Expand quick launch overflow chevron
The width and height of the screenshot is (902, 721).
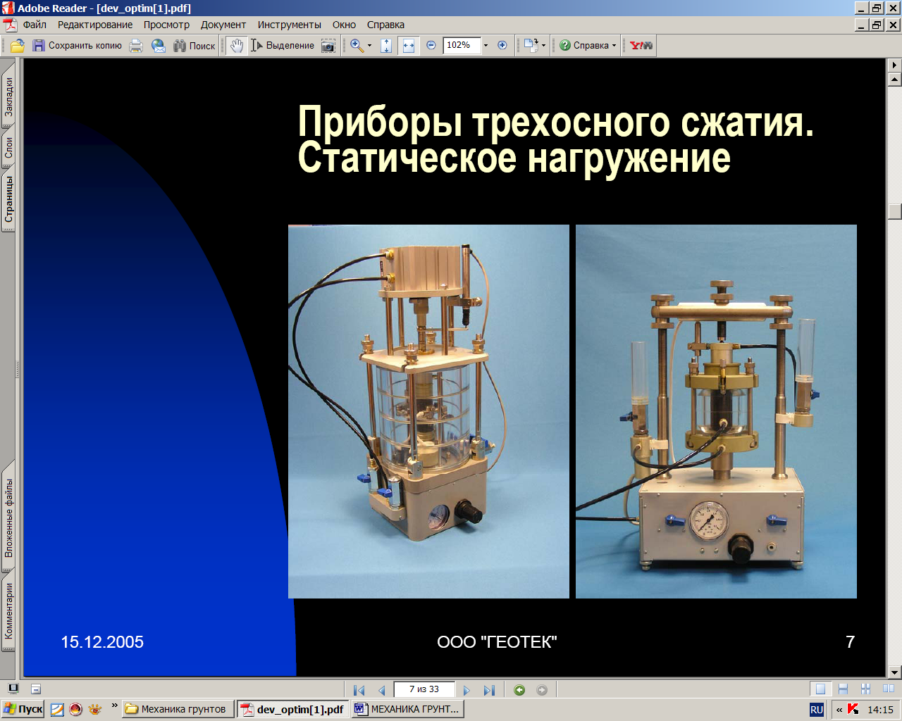114,706
